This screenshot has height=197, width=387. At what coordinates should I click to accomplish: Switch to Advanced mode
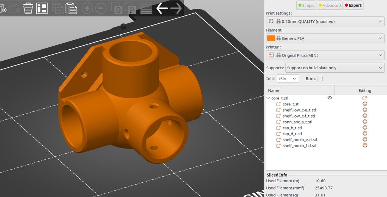click(330, 5)
